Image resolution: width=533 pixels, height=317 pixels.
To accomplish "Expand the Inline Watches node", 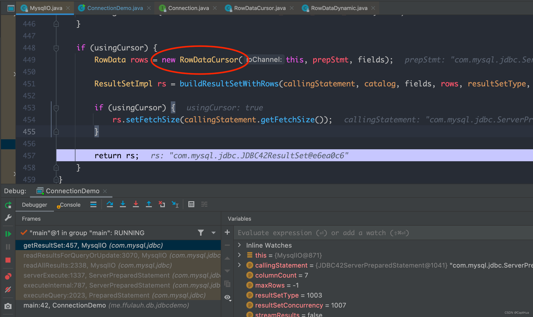I will [239, 245].
